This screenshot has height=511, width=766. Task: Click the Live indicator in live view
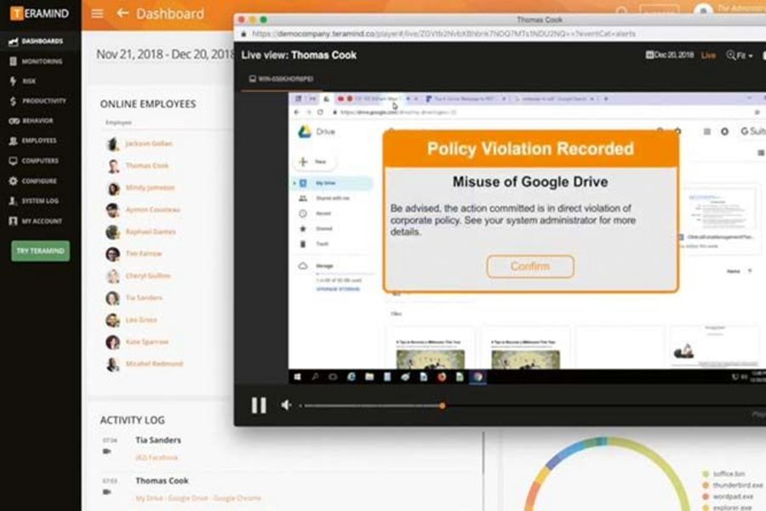pyautogui.click(x=708, y=55)
